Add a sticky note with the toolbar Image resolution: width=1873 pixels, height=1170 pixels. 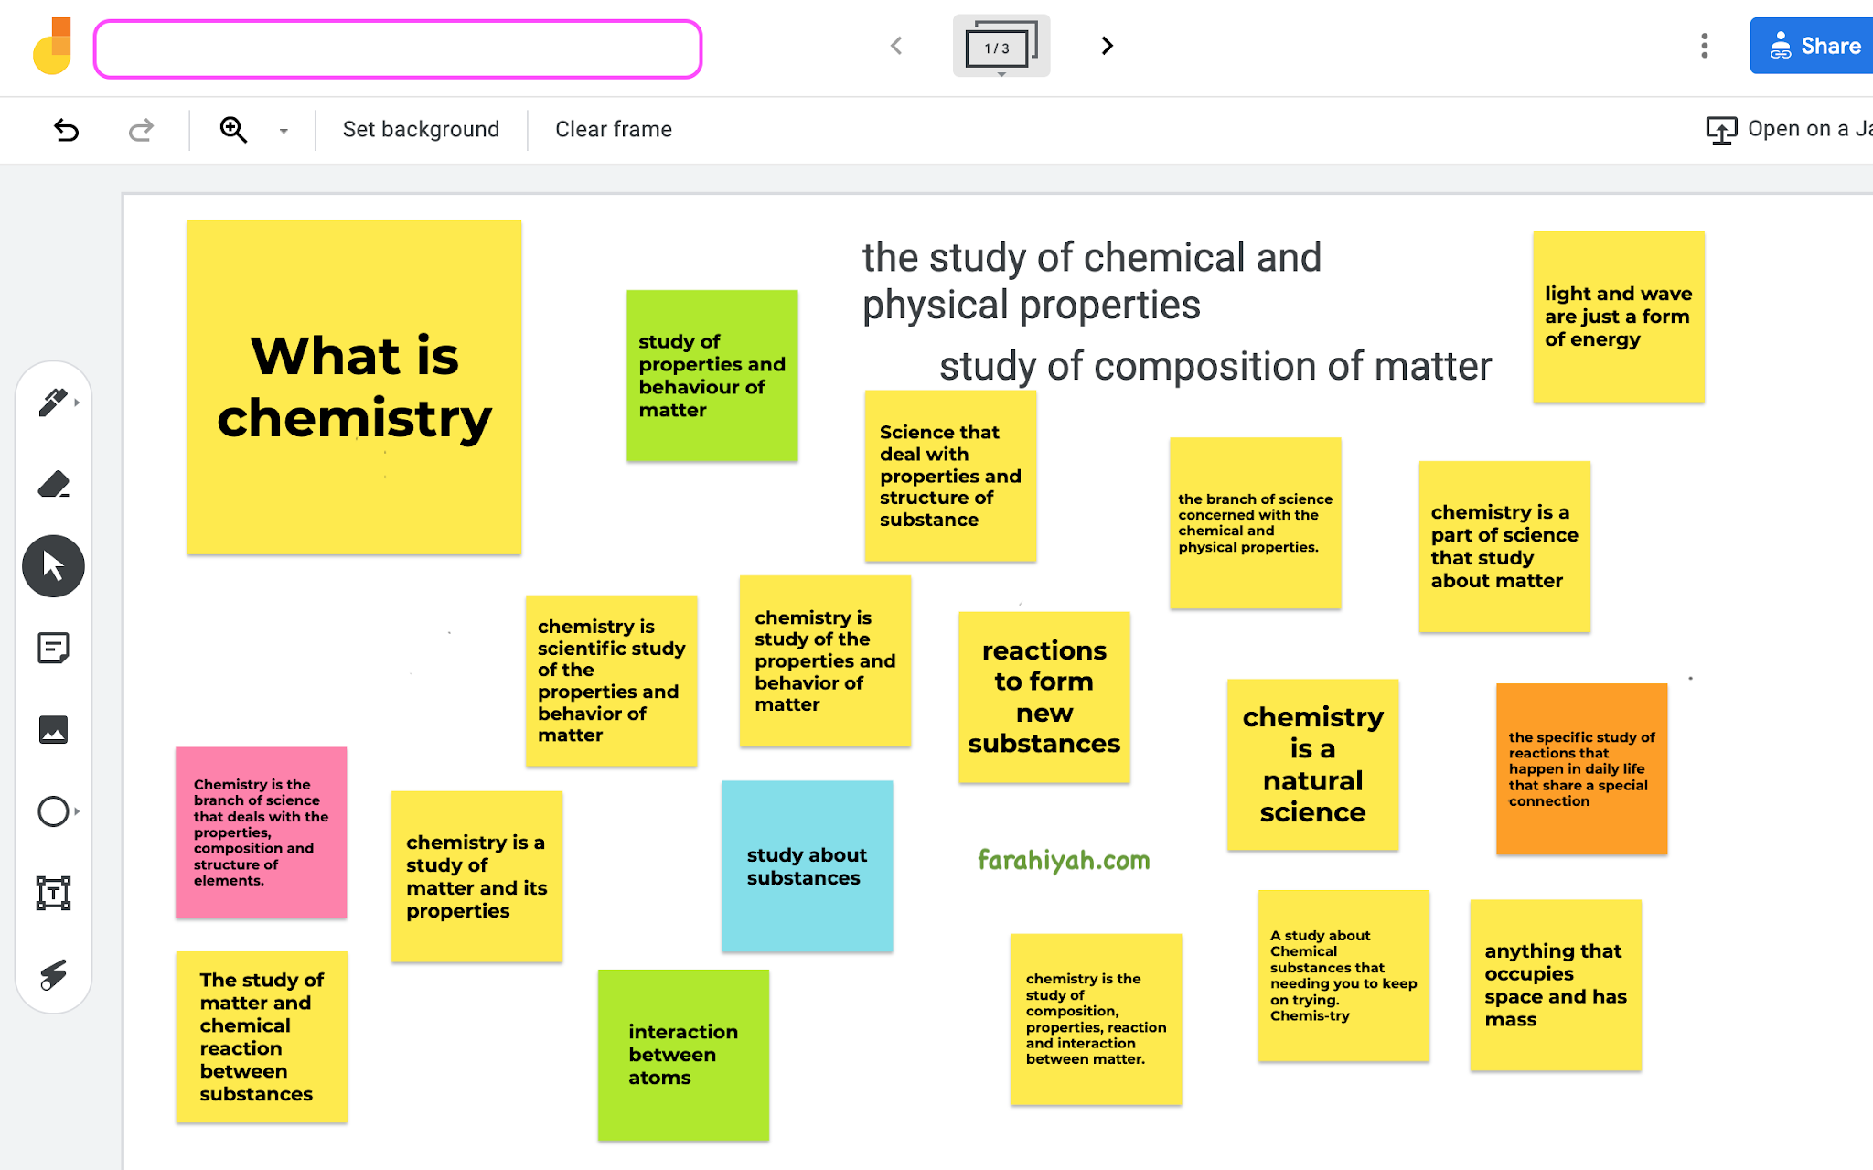coord(53,648)
